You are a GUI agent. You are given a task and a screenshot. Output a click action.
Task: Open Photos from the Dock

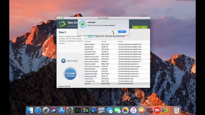(x=125, y=110)
